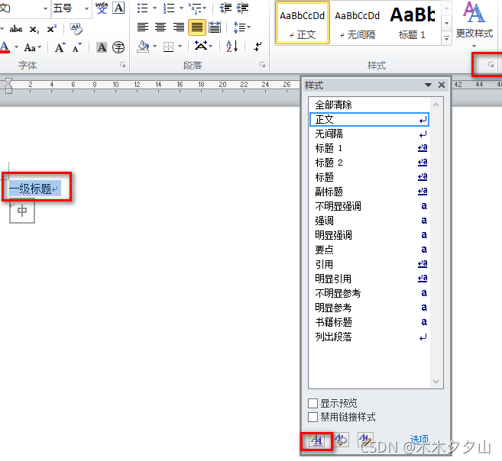Apply superscript formatting
The height and width of the screenshot is (461, 502).
click(51, 29)
